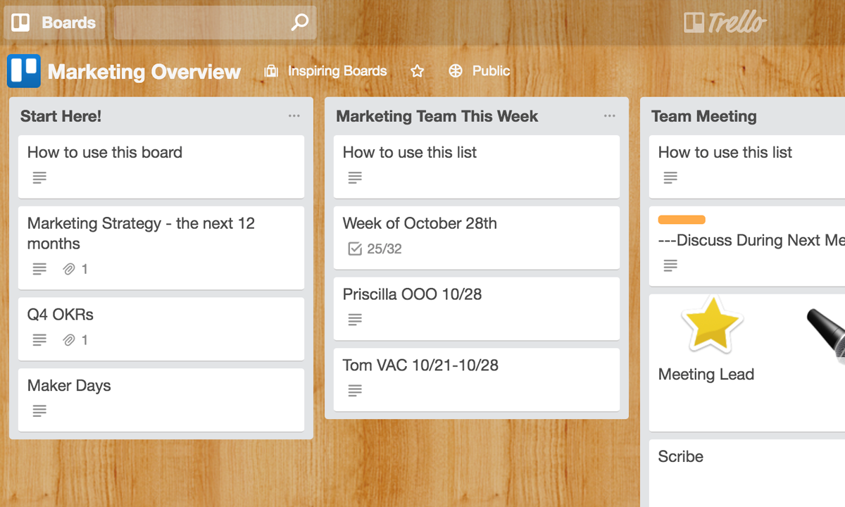Click the search input field
Screen dimensions: 845x507
point(204,22)
